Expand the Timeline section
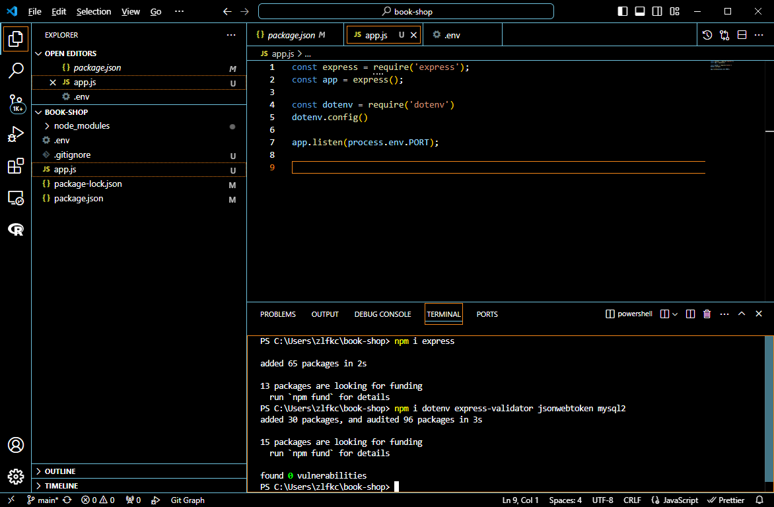 coord(38,486)
